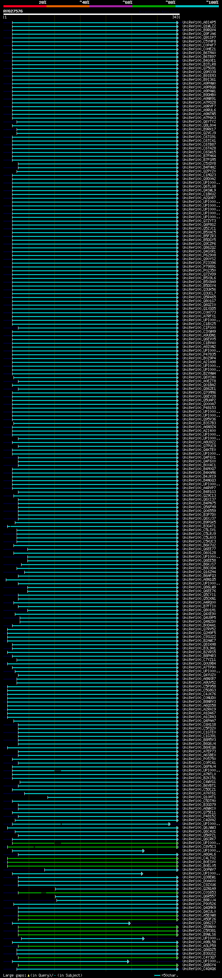
Task: Select the UniRef100_Q6YTY2 label
Action: tap(199, 121)
